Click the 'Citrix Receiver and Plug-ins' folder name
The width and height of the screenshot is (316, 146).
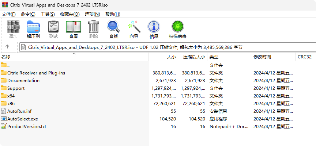[36, 73]
